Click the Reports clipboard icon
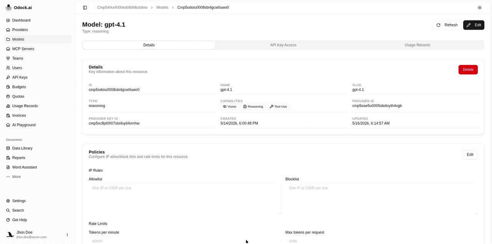Screen dimensions: 492x244 pyautogui.click(x=8, y=158)
